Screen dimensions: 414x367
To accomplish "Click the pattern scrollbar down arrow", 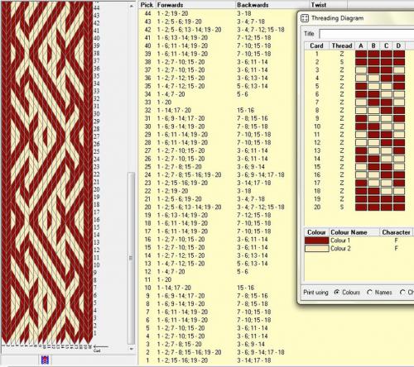I will 132,349.
